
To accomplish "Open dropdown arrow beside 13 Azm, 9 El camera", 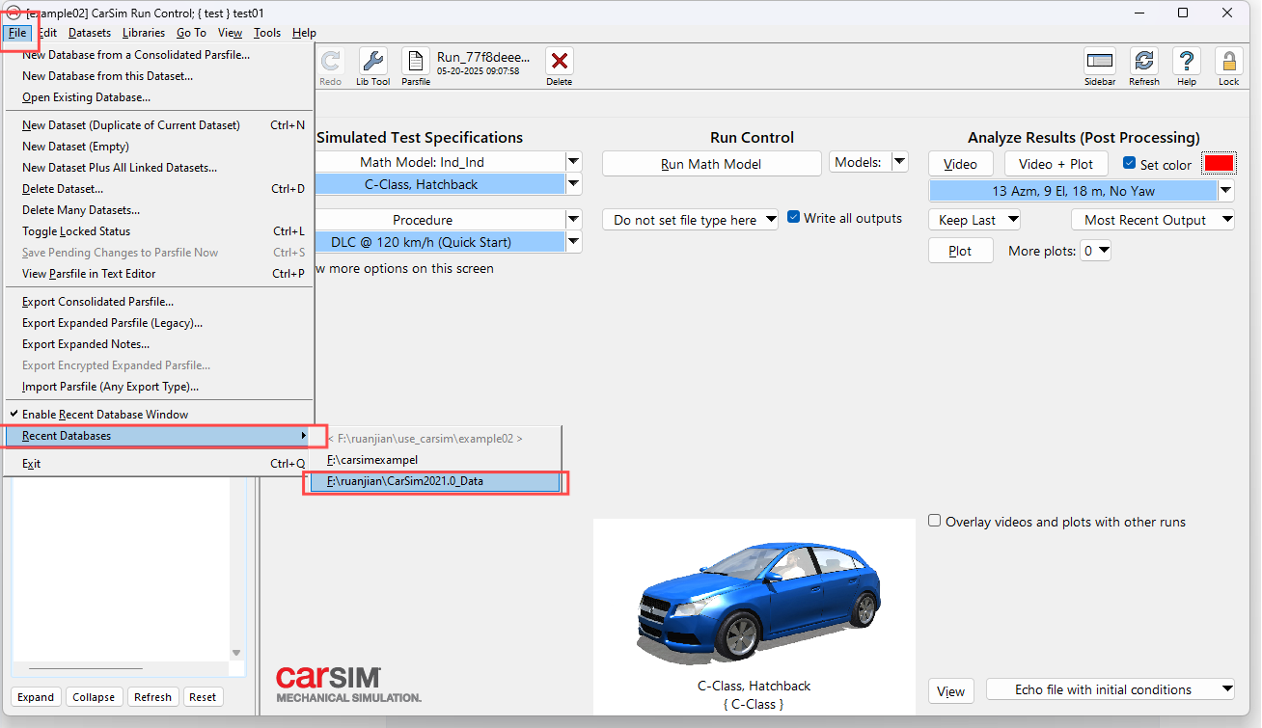I will (x=1226, y=191).
